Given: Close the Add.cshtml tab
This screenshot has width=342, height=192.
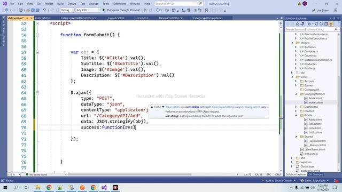Looking at the screenshot, I should point(31,18).
